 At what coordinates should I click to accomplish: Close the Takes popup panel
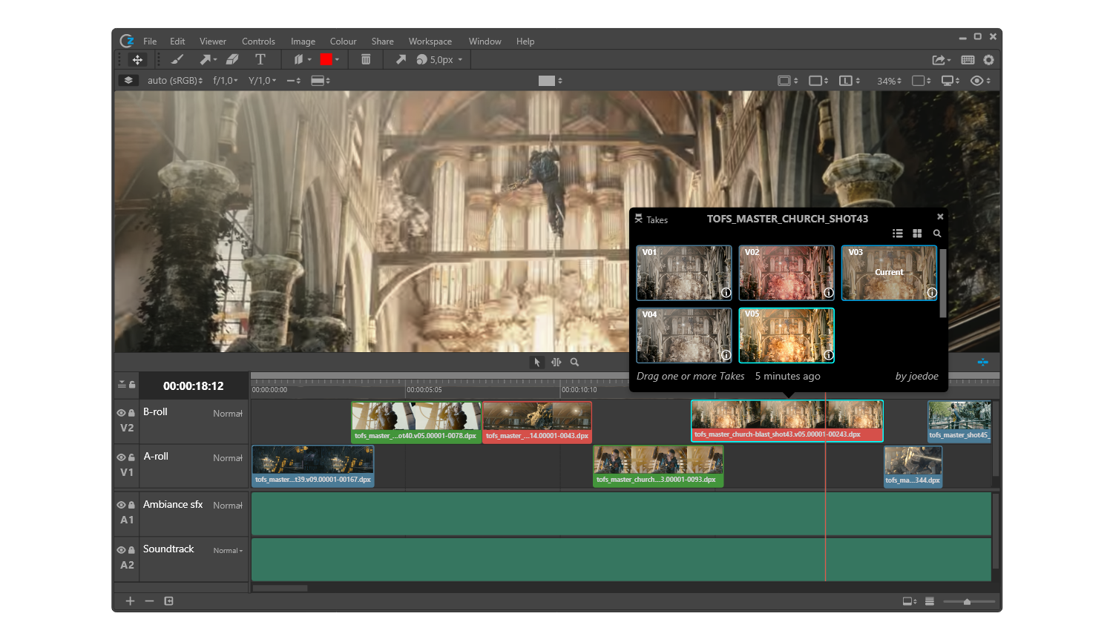point(940,216)
